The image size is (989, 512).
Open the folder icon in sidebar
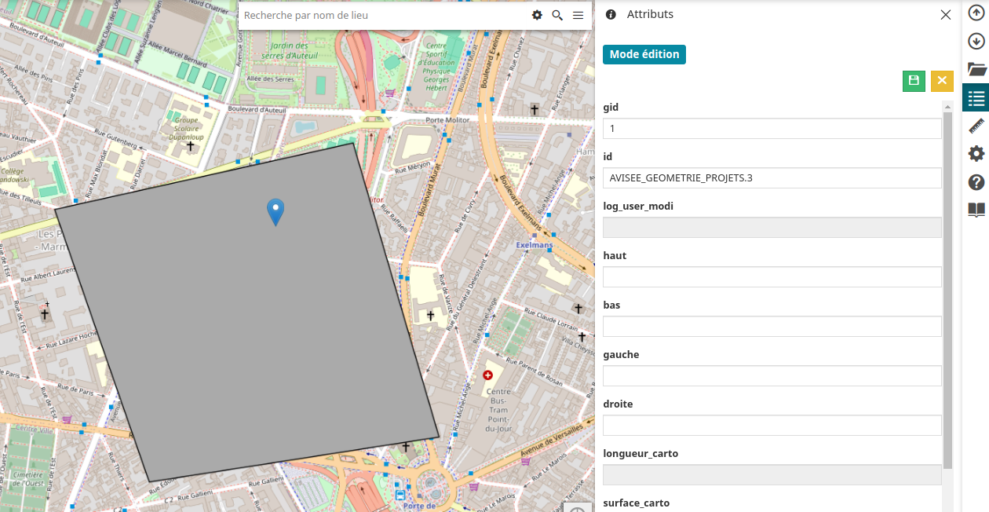point(976,69)
